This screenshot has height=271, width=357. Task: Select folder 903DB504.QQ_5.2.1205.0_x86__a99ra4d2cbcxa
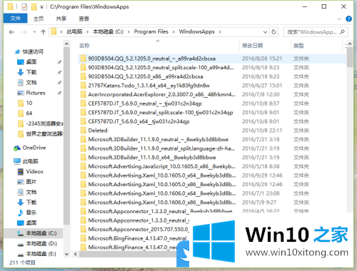[x=146, y=76]
